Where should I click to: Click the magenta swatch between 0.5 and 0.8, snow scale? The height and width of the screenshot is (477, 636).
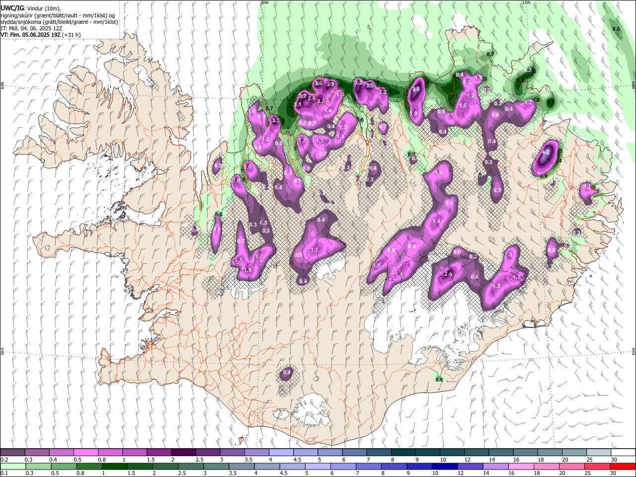pos(85,453)
